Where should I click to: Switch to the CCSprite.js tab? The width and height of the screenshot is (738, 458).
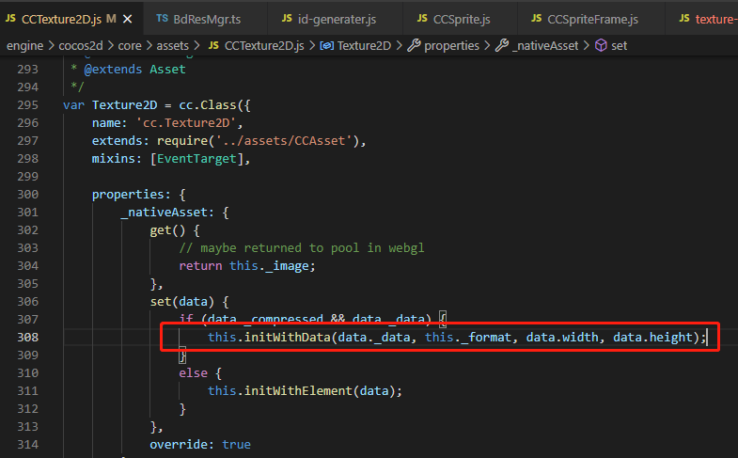coord(460,19)
